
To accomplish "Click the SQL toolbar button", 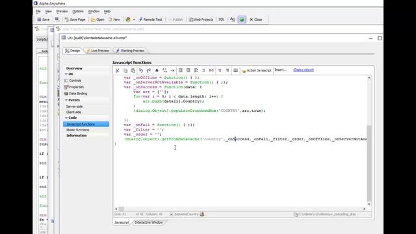I will click(x=221, y=19).
